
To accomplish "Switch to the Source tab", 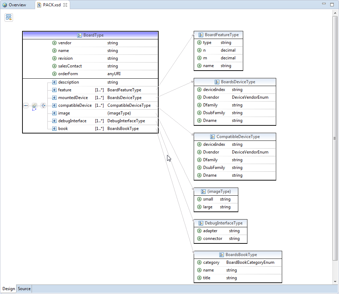I will click(24, 288).
